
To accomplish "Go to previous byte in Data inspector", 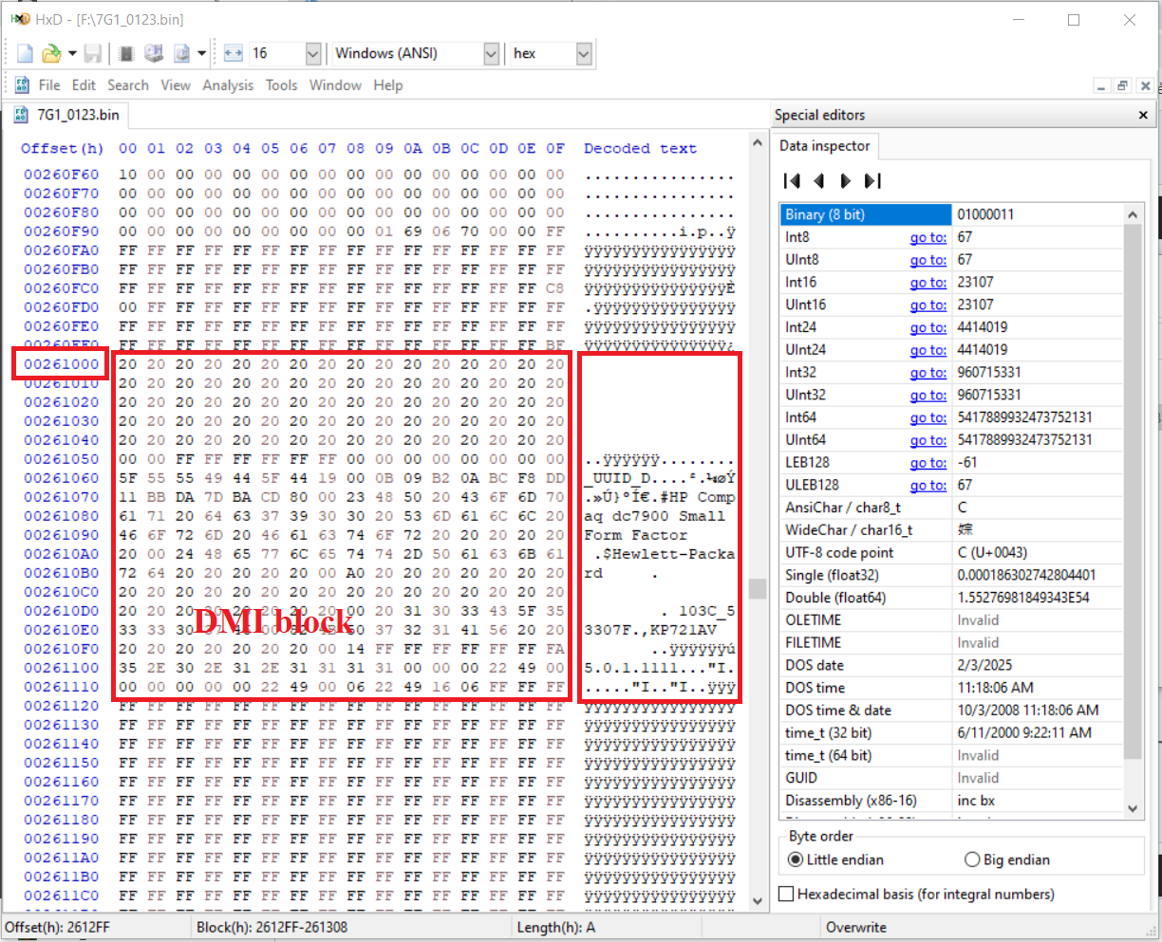I will [818, 181].
